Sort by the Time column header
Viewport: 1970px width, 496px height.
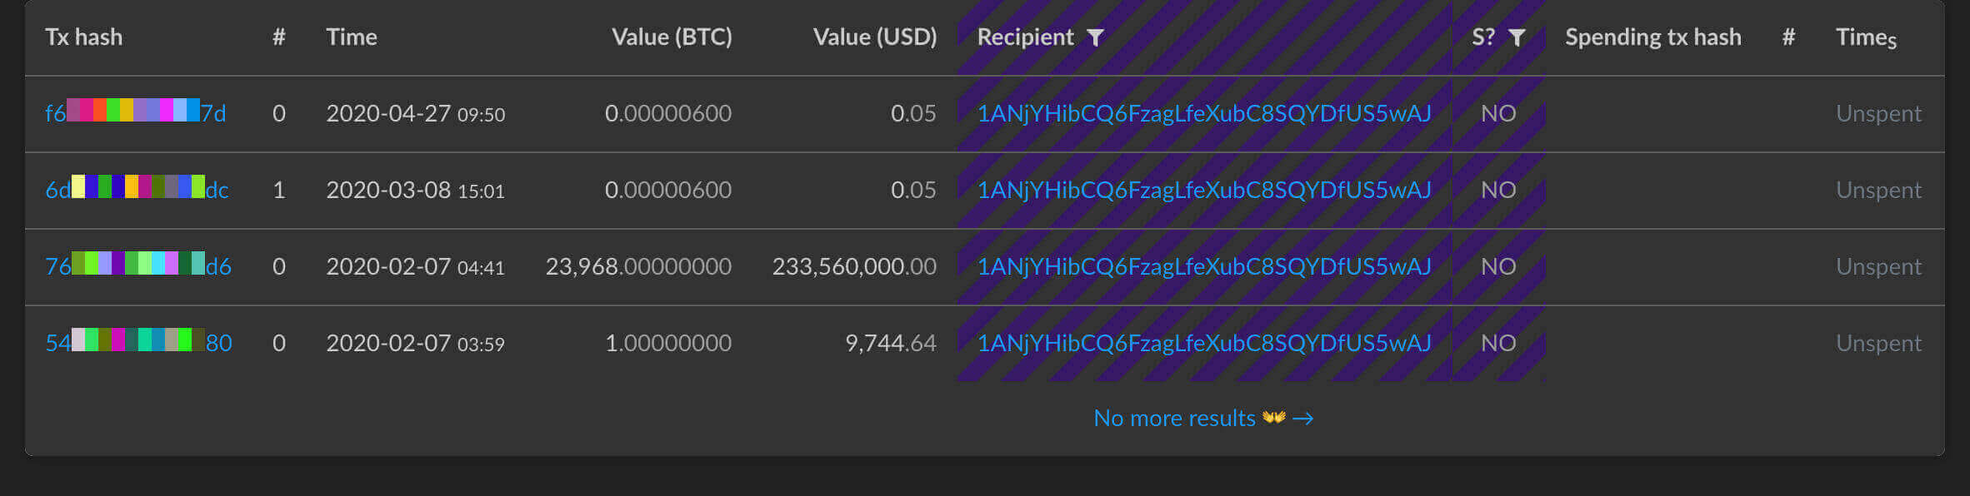pos(351,37)
